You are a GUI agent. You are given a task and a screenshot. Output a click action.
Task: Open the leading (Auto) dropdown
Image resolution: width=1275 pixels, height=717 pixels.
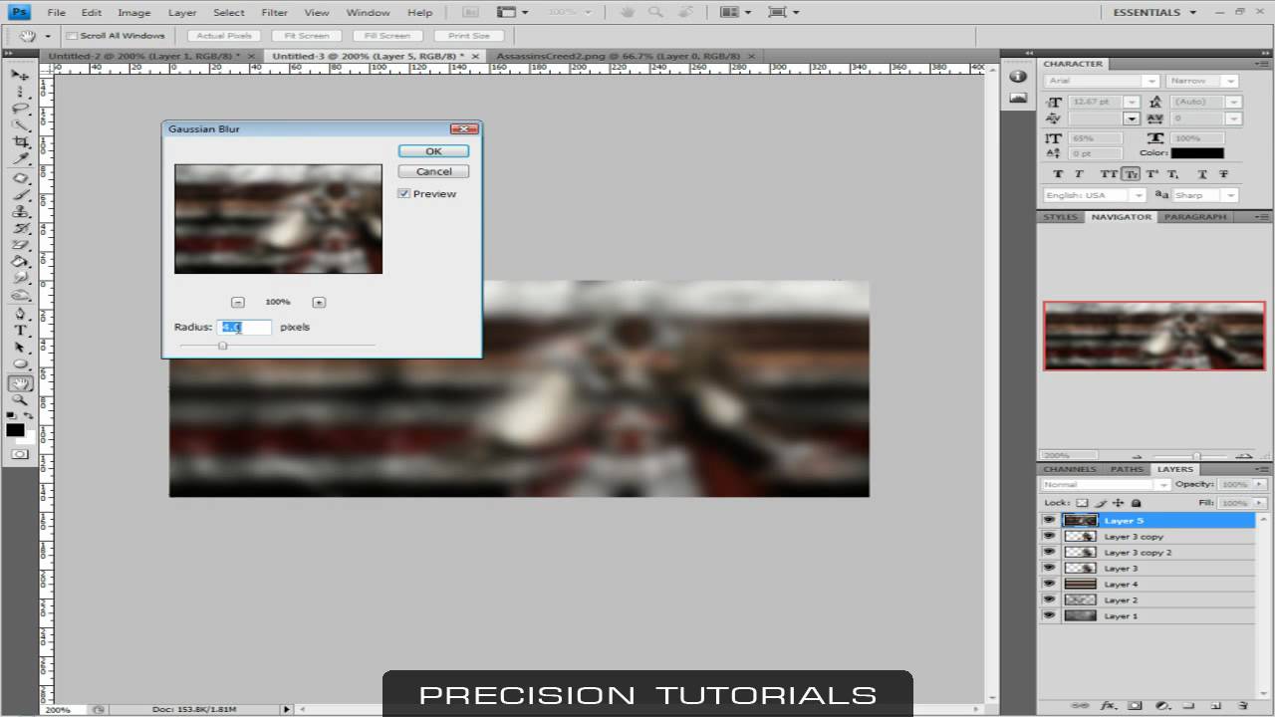point(1233,102)
